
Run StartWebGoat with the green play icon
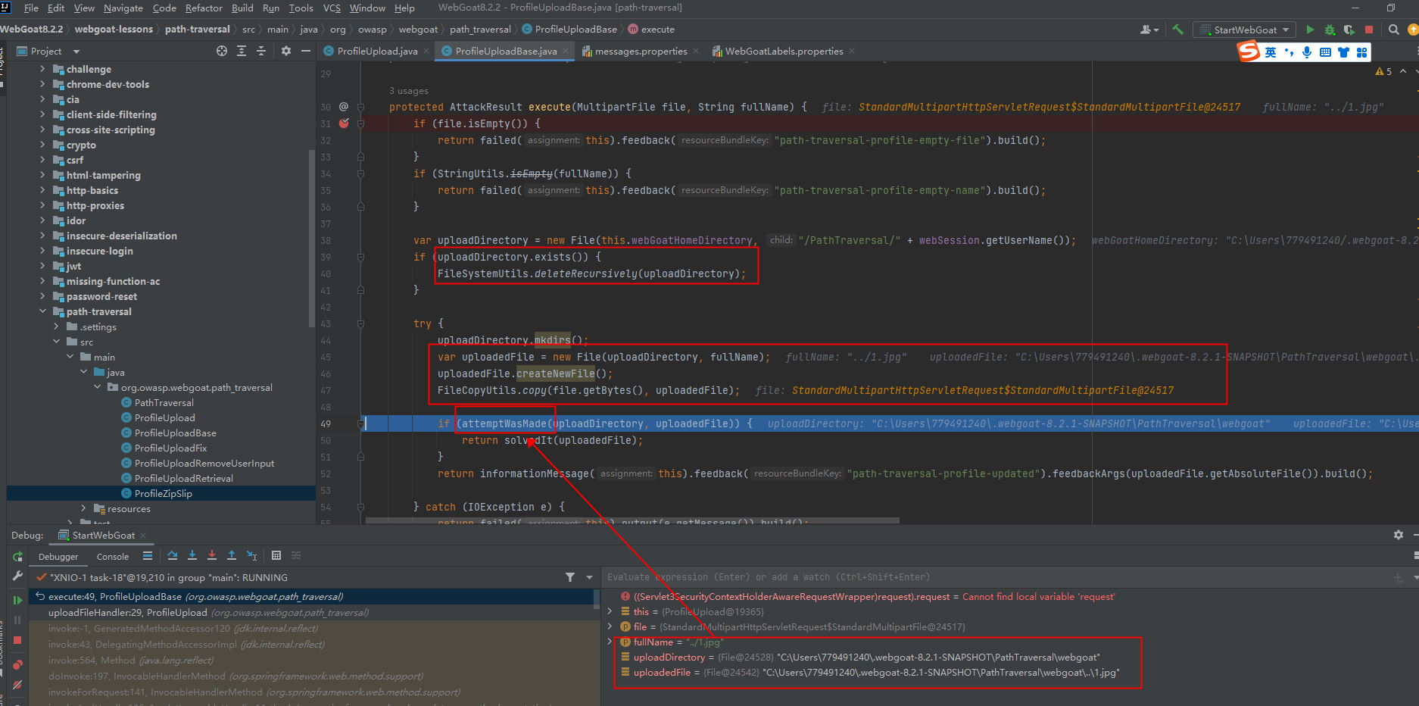[1310, 30]
